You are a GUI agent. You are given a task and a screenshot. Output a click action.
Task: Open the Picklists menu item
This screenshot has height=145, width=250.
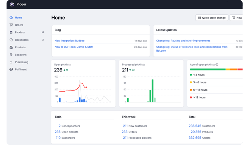pos(20,32)
